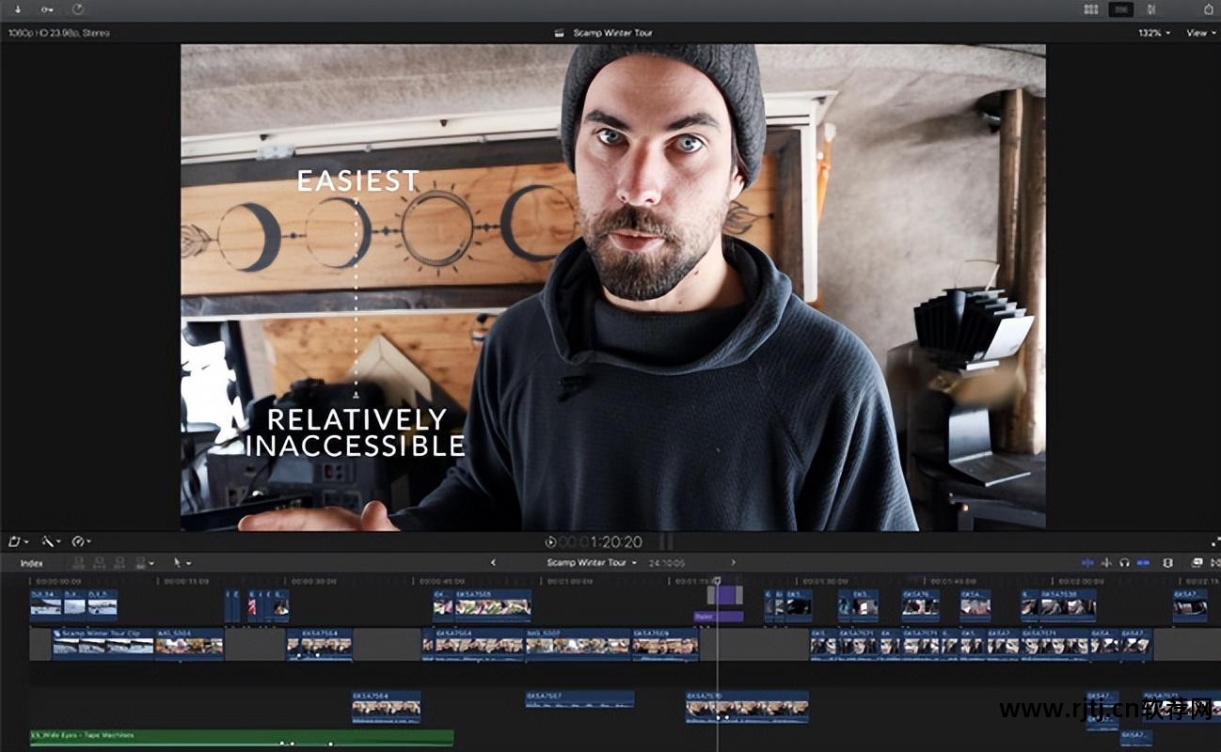1221x752 pixels.
Task: Open the Keyword Editor key icon
Action: tap(47, 9)
